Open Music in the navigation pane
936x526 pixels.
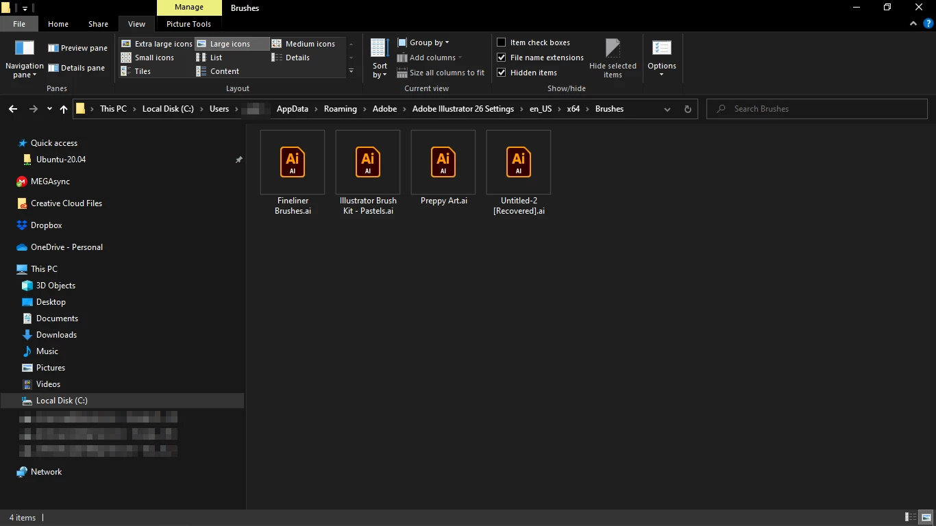[x=47, y=351]
